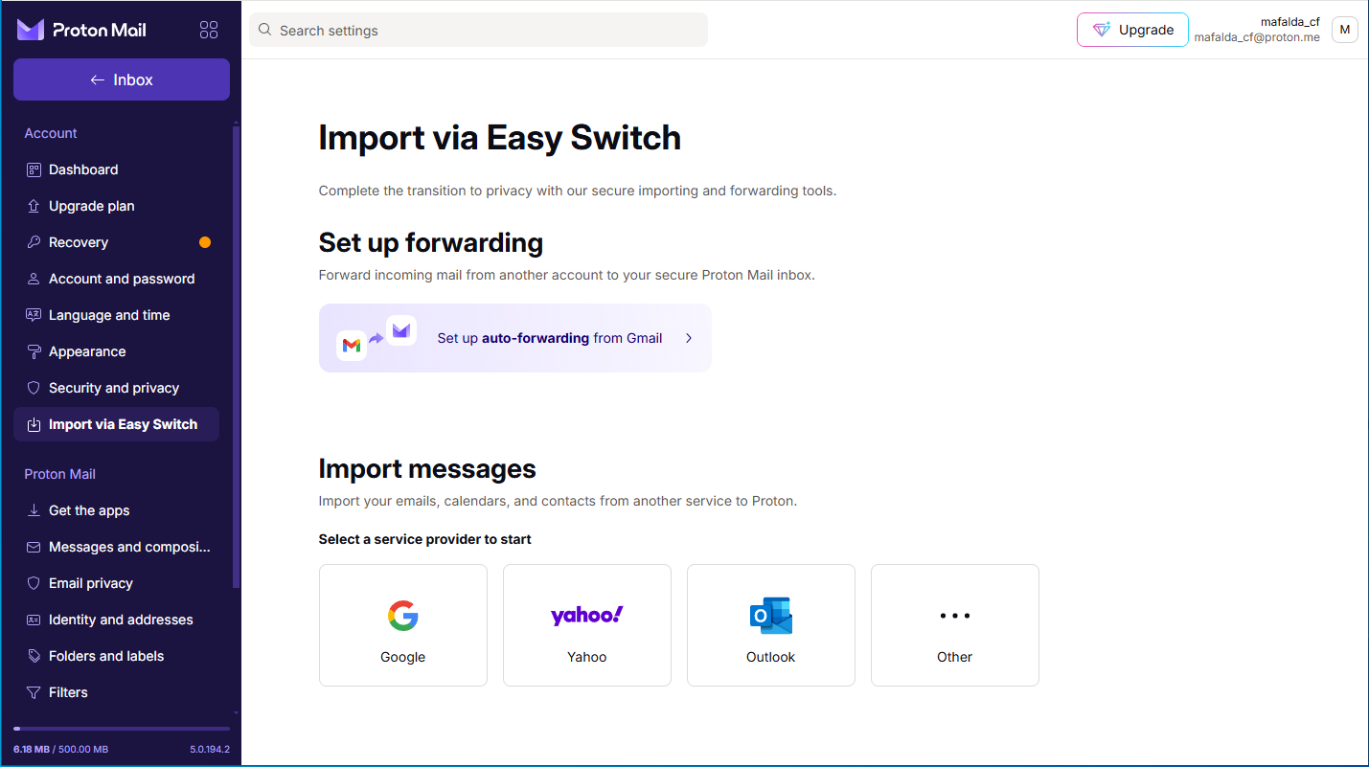The image size is (1369, 767).
Task: Click the Set up forwarding heading
Action: [x=431, y=242]
